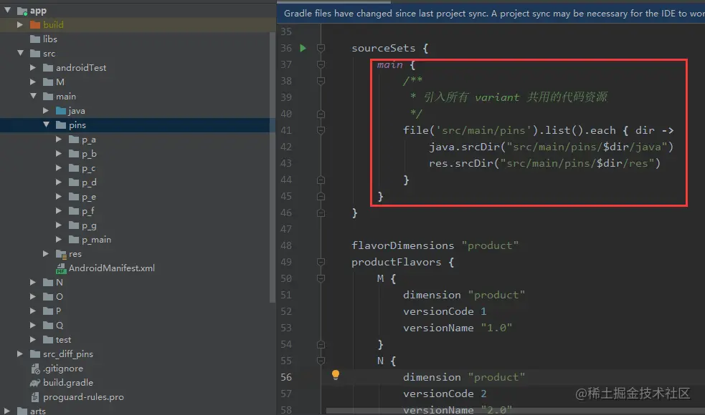Click the test folder icon
Image resolution: width=705 pixels, height=415 pixels.
[x=48, y=340]
